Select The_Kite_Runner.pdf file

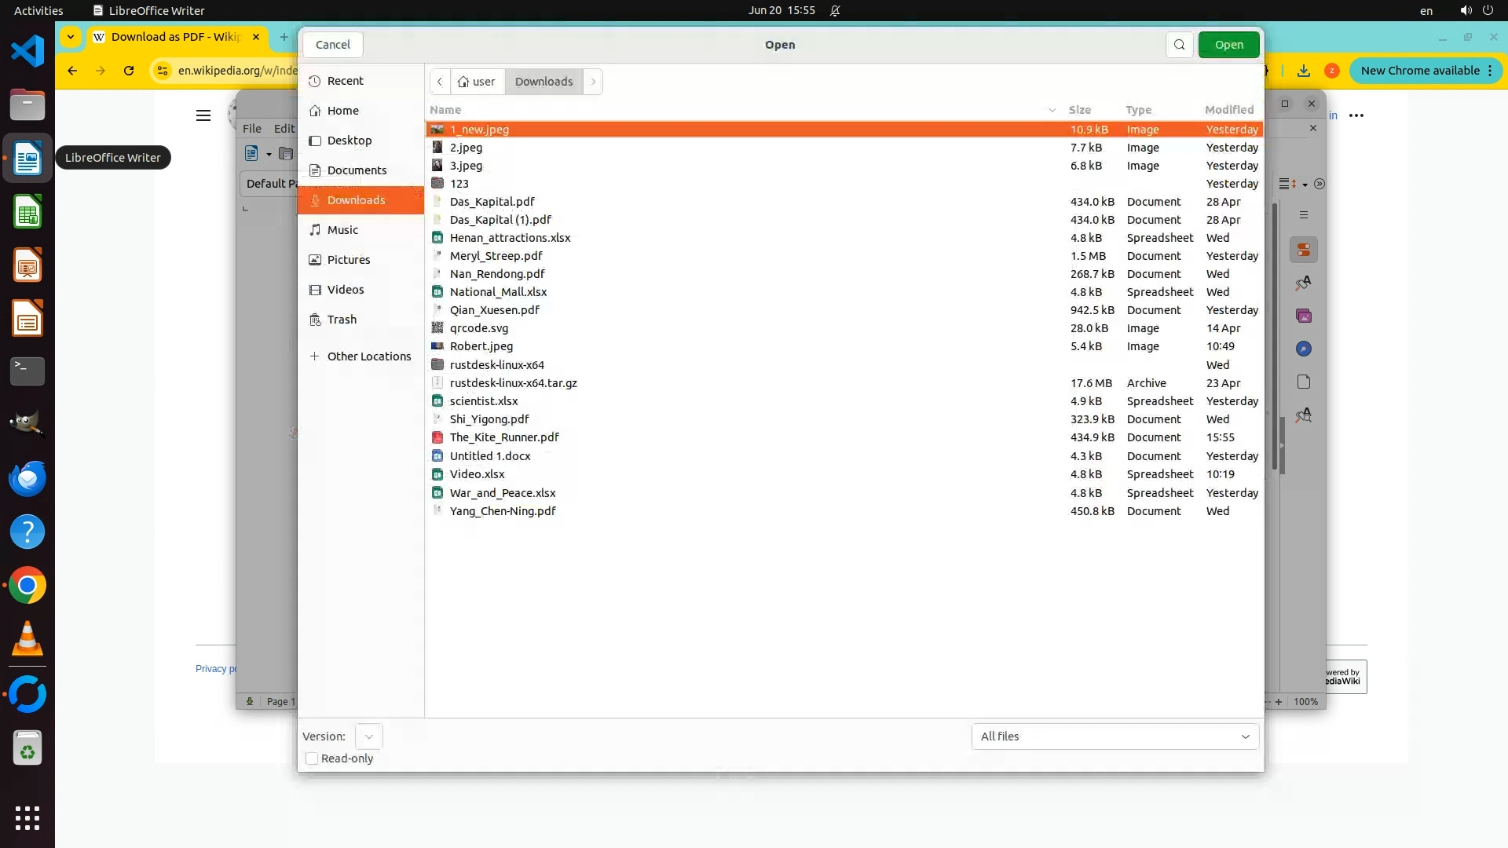click(x=504, y=437)
